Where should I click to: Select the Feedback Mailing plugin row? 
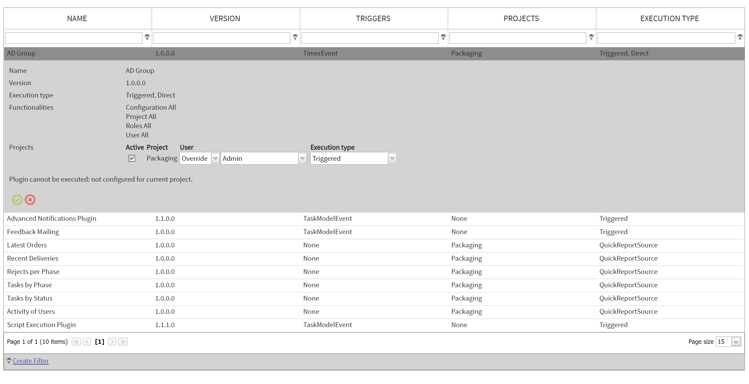(137, 232)
